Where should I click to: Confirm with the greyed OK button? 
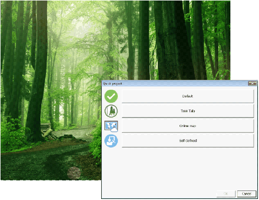(x=226, y=194)
